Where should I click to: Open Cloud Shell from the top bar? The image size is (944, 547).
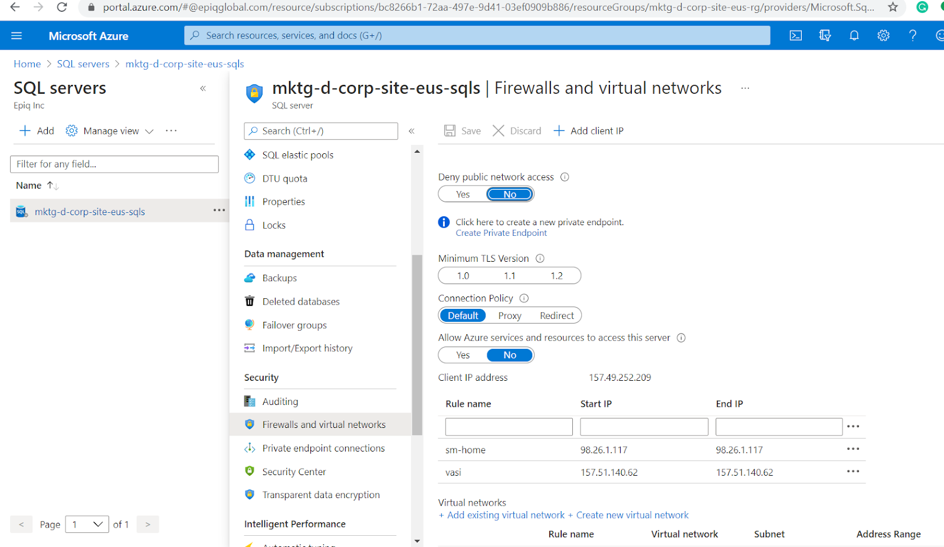click(x=795, y=35)
